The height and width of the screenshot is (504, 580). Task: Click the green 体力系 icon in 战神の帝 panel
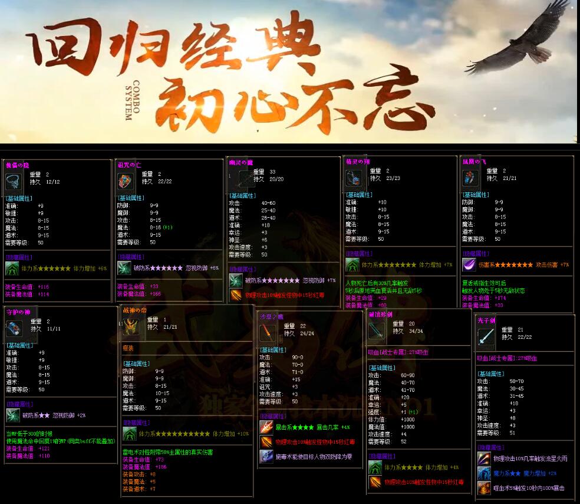pos(129,434)
